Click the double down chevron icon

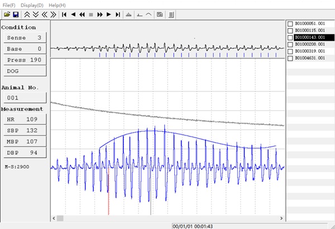(x=35, y=14)
